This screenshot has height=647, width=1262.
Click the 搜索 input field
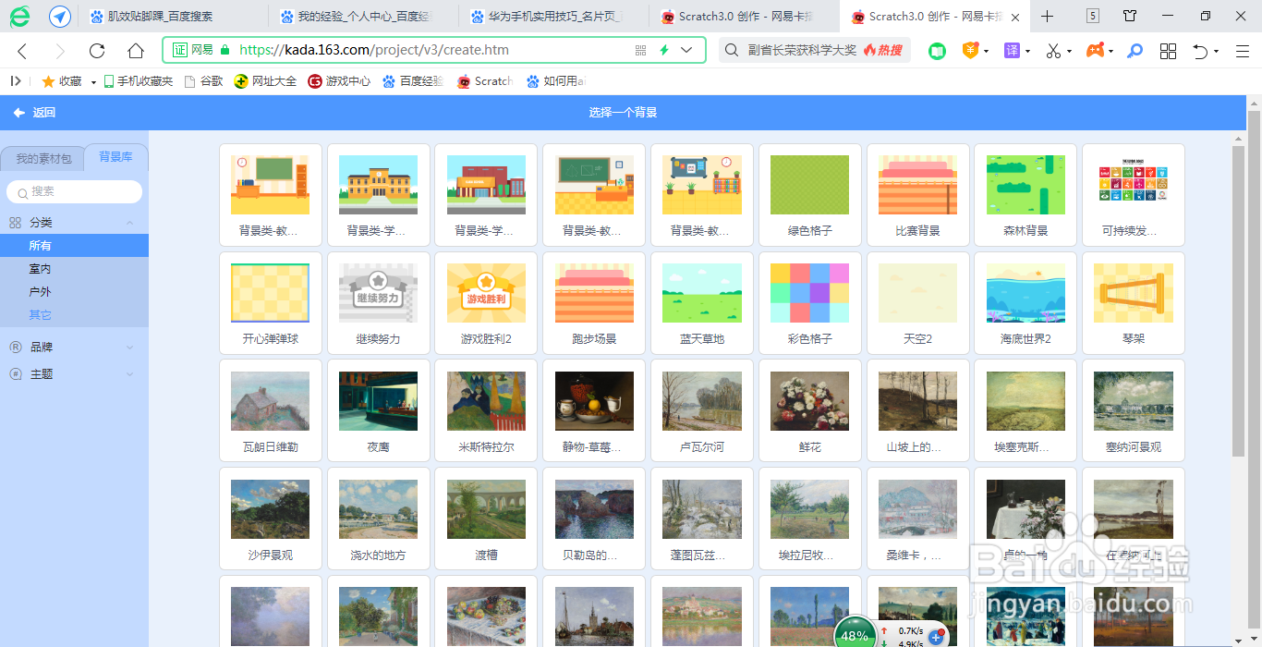[x=74, y=191]
